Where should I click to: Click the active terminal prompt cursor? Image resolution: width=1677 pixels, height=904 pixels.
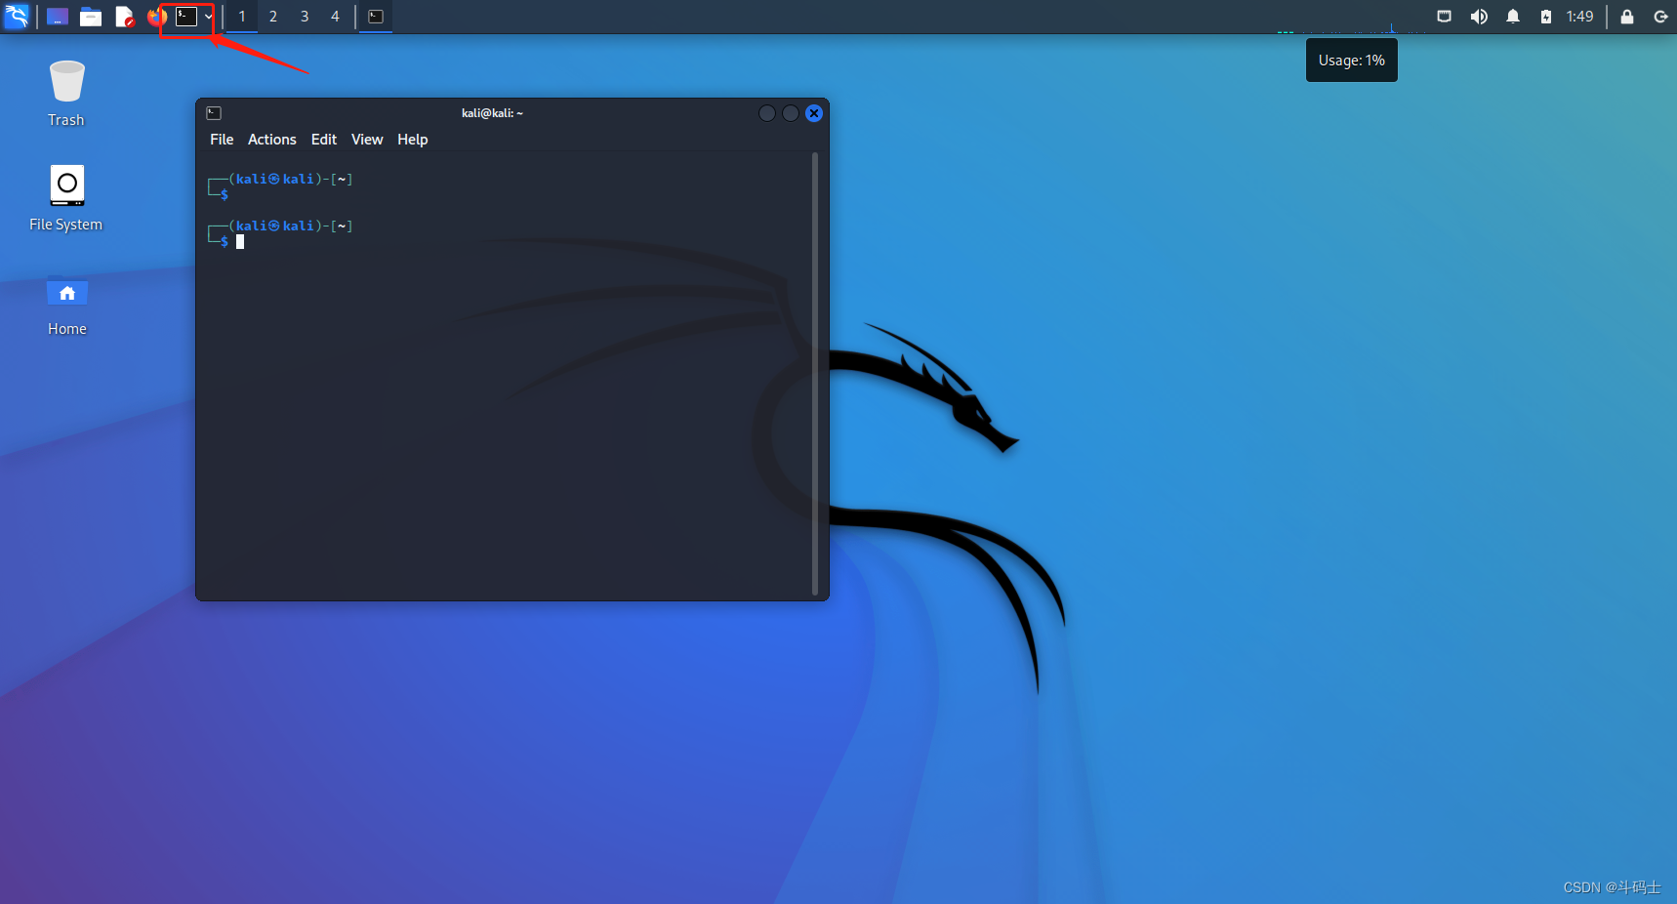(240, 241)
